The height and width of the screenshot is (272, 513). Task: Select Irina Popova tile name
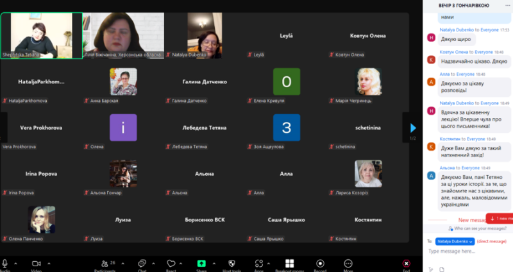[41, 174]
